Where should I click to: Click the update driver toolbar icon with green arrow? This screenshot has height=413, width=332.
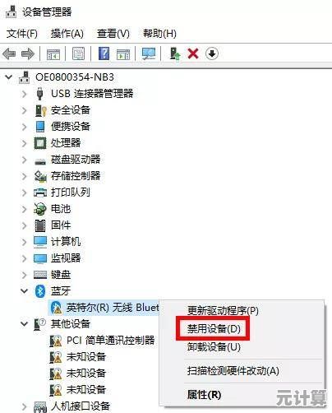[x=175, y=53]
